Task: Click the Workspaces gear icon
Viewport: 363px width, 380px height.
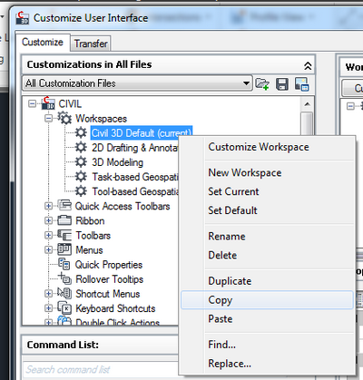Action: [64, 118]
